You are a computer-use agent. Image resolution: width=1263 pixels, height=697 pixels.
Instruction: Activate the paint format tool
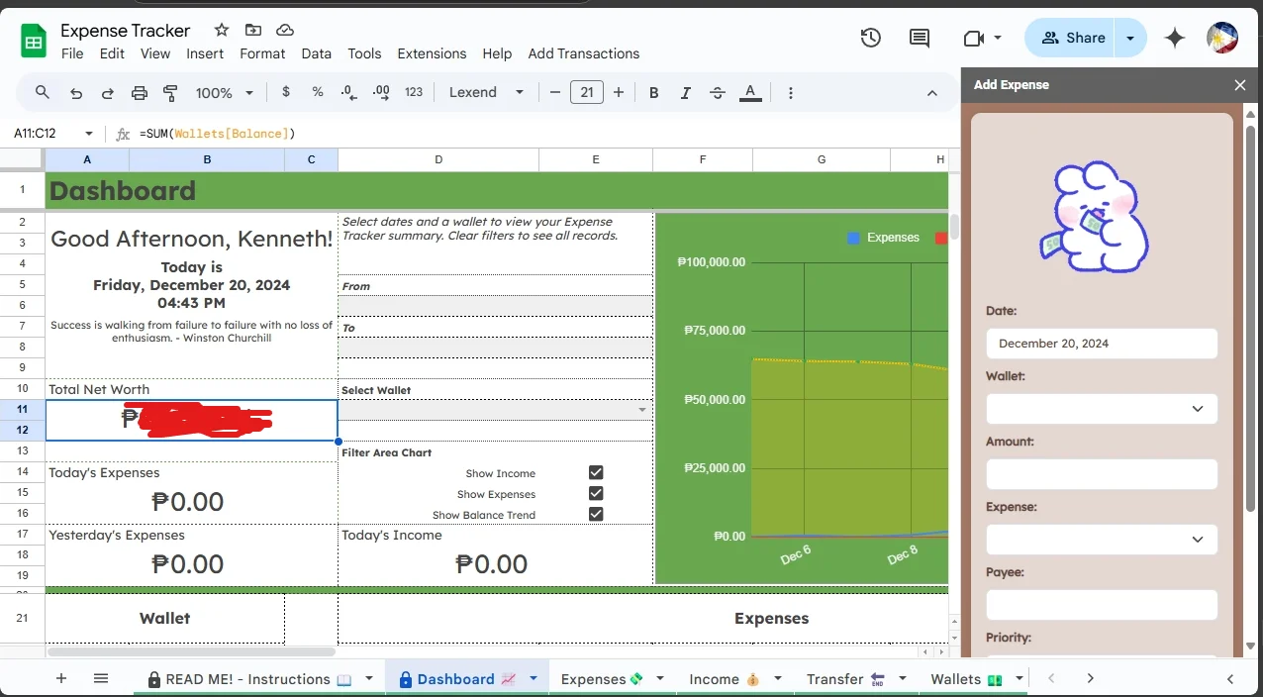[x=170, y=92]
